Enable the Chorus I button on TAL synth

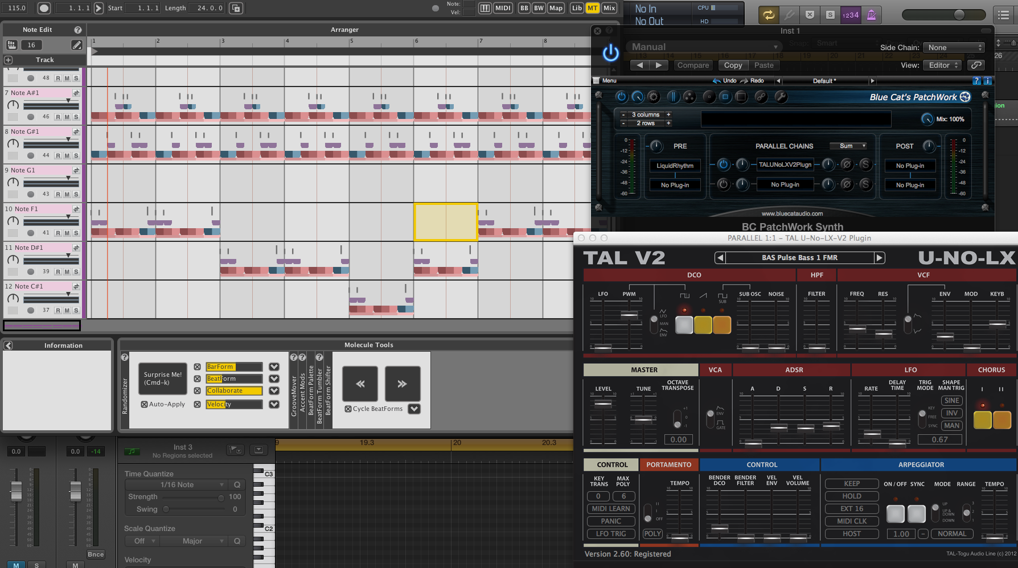(x=982, y=419)
